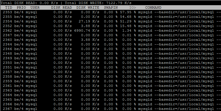Click thread ID 2366

point(7,104)
